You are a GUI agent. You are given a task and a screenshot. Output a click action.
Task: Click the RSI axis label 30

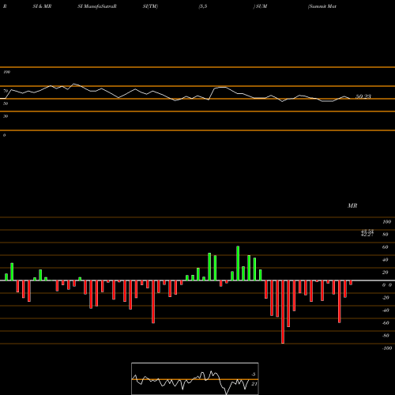pos(6,116)
